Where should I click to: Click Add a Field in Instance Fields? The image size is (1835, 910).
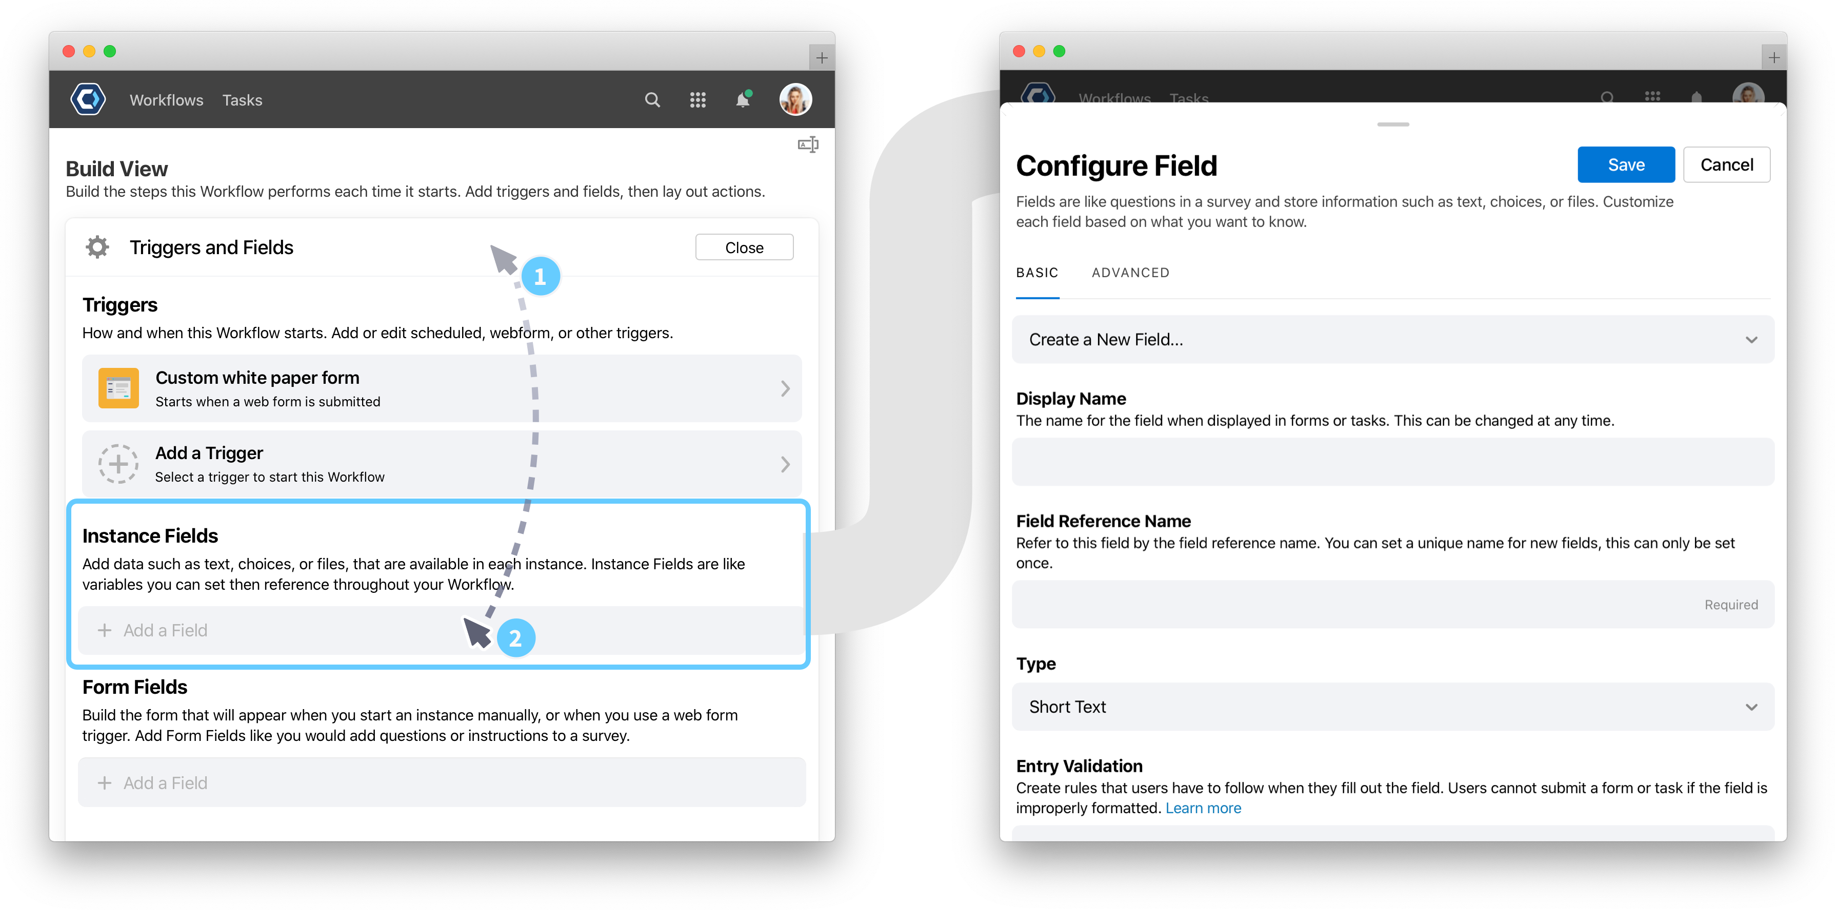tap(152, 630)
